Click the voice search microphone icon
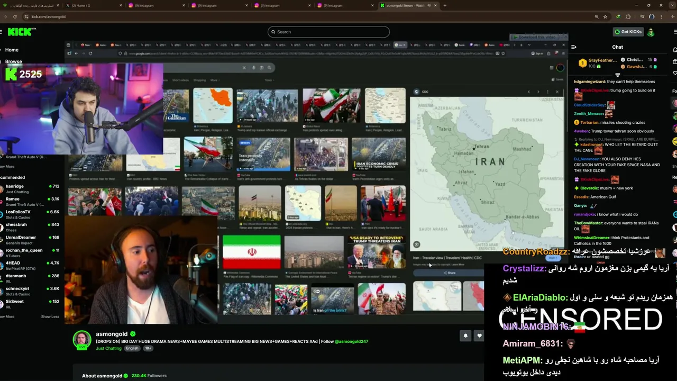Image resolution: width=677 pixels, height=381 pixels. click(253, 68)
